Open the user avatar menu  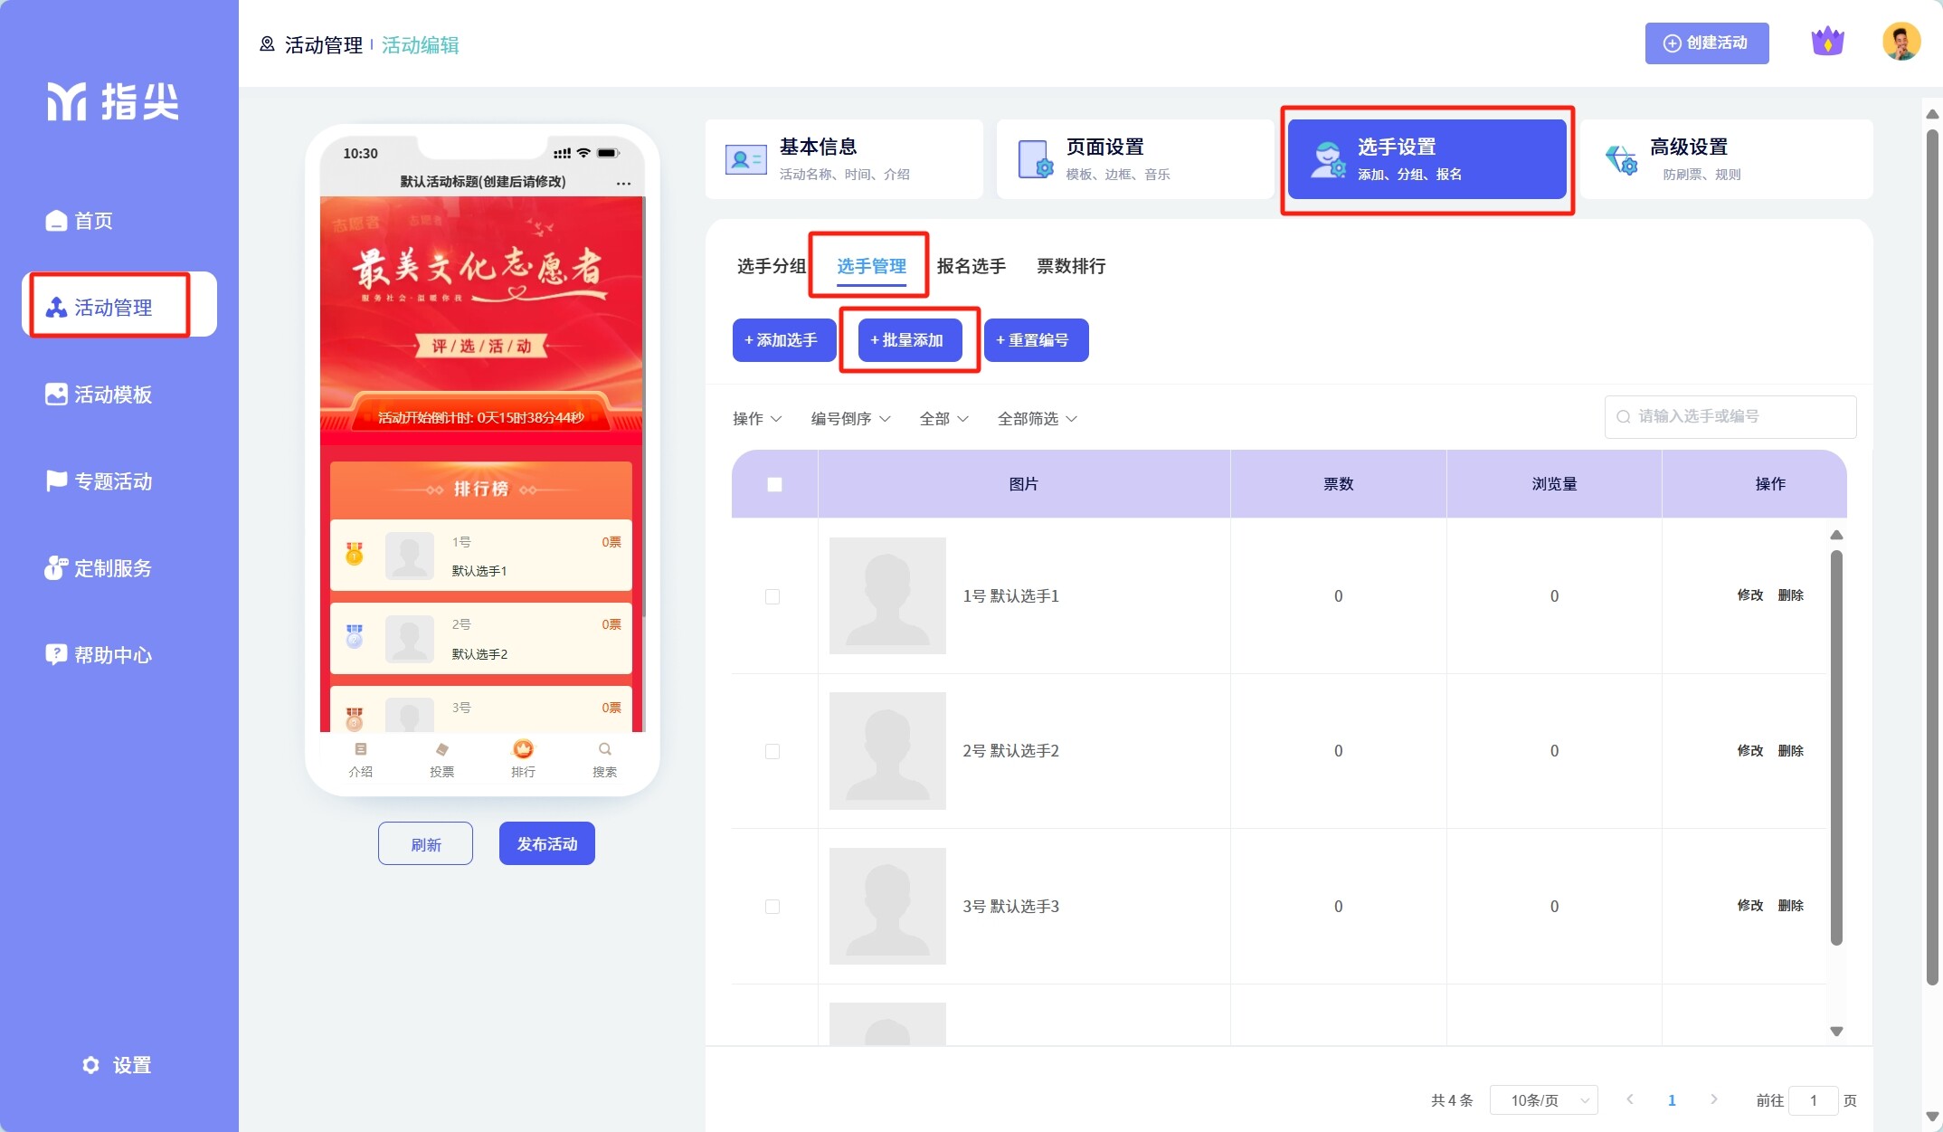tap(1901, 42)
